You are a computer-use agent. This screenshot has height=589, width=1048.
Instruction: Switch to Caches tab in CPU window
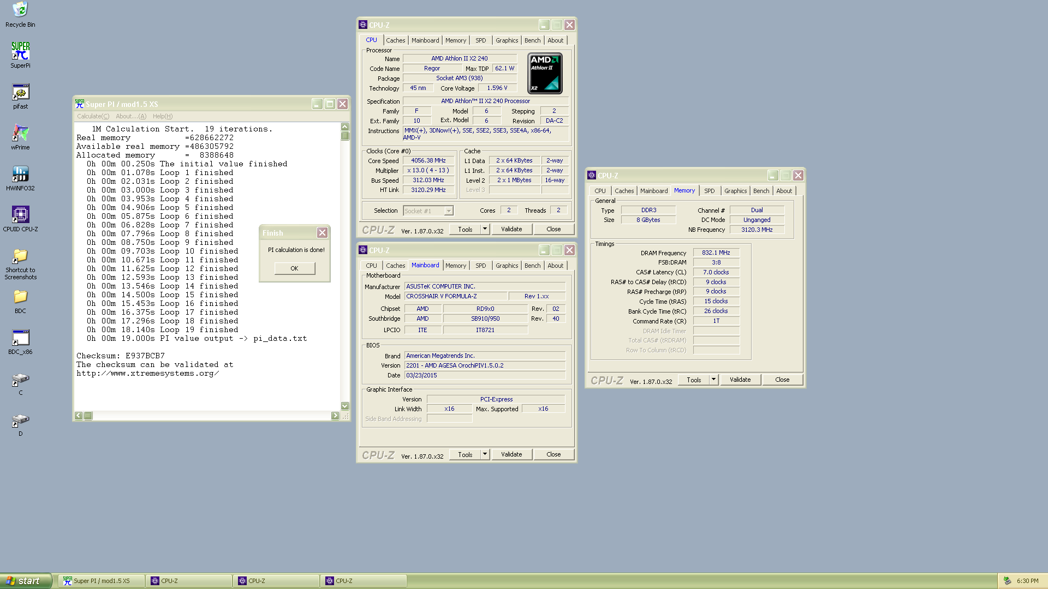(x=396, y=40)
